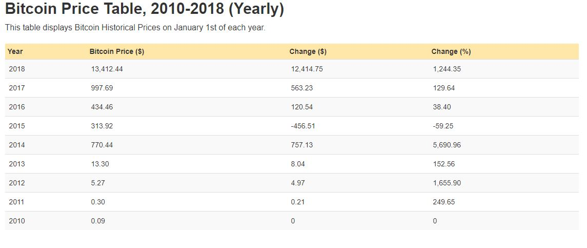Click the change value '8.04'
The height and width of the screenshot is (248, 587).
298,164
